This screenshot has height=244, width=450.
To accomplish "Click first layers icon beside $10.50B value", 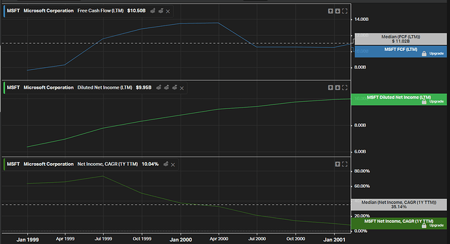I will coord(153,11).
